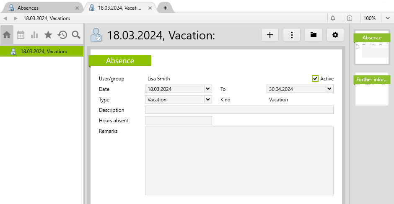Expand the Date dropdown showing 18.03.2024
Viewport: 394px width, 204px height.
pyautogui.click(x=207, y=89)
